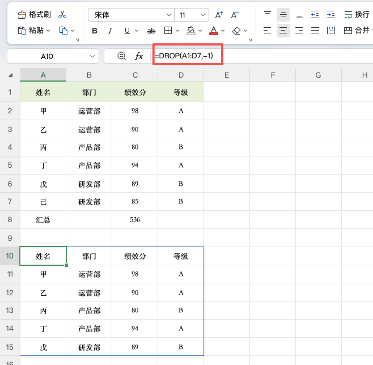The height and width of the screenshot is (365, 373).
Task: Select left horizontal align
Action: tap(268, 31)
